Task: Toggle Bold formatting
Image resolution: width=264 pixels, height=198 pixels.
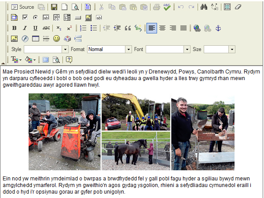Action: (15, 28)
